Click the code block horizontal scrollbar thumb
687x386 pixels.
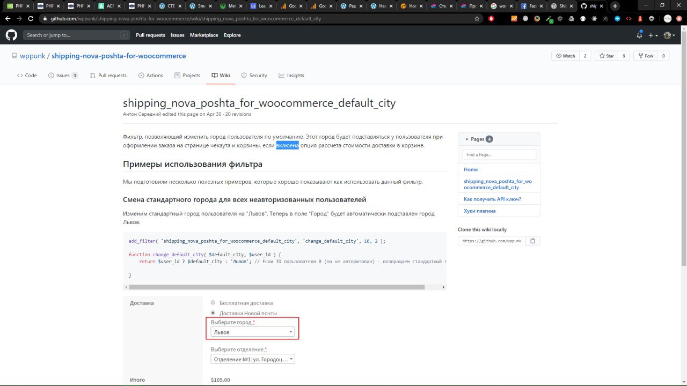point(276,287)
